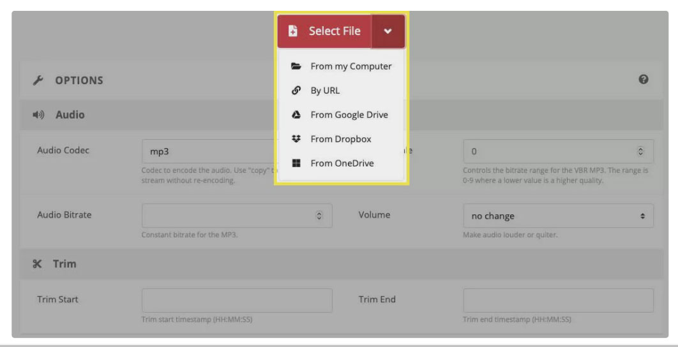Click the open folder icon
This screenshot has width=678, height=347.
(296, 66)
